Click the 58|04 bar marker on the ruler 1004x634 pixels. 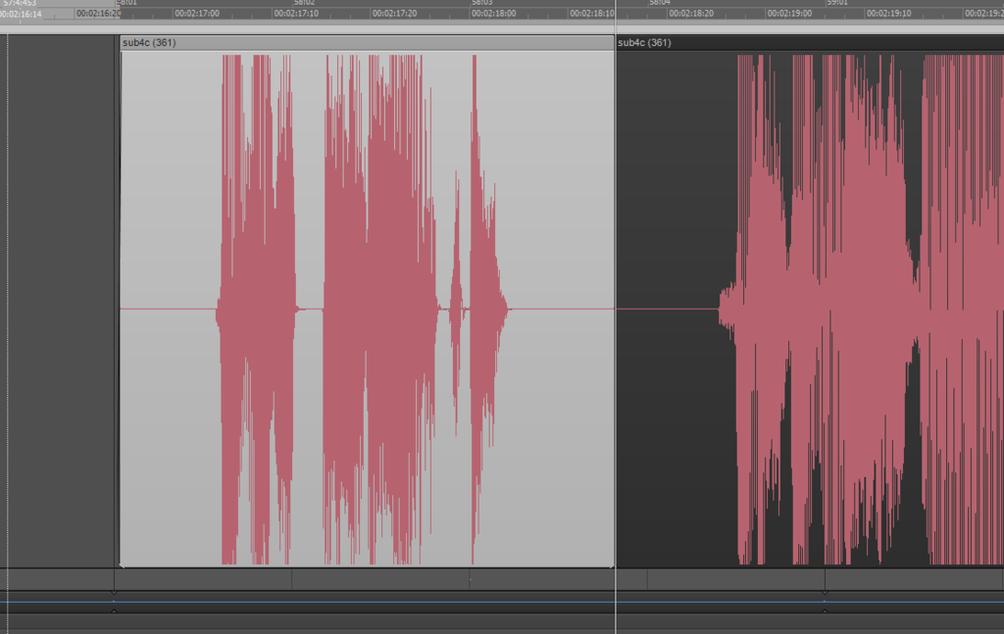pyautogui.click(x=660, y=3)
